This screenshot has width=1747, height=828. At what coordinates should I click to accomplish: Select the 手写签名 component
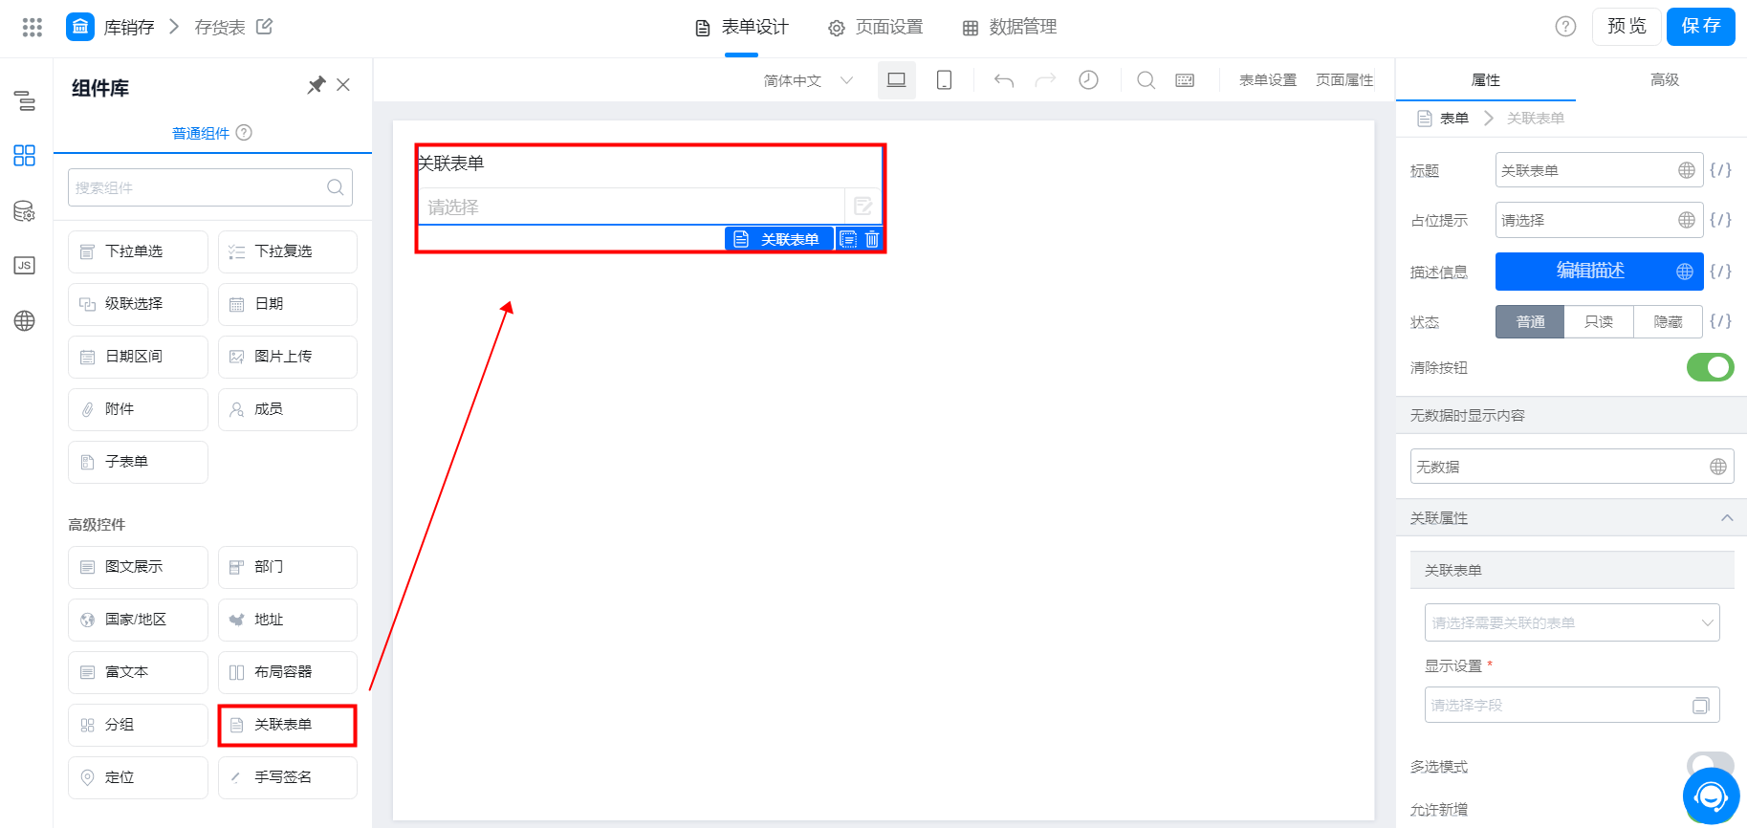pos(288,777)
